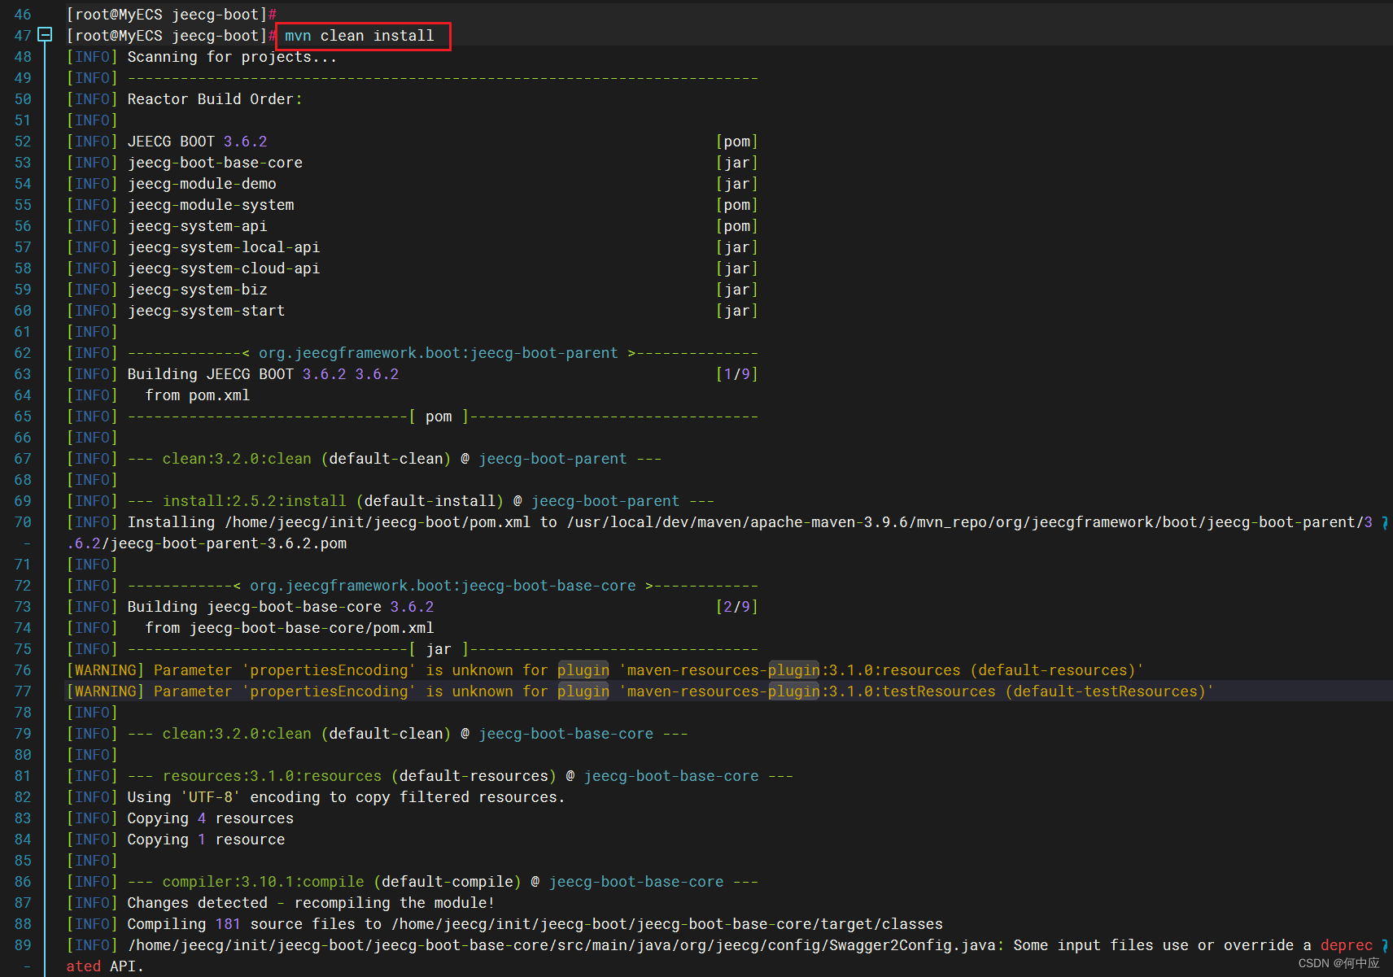Screen dimensions: 1393x977
Task: Click 'resources:3.1.0:resources' line
Action: pyautogui.click(x=272, y=776)
